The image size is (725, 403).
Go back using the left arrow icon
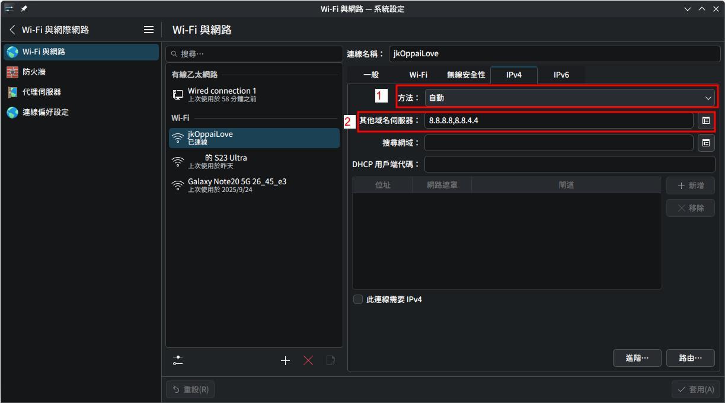12,30
